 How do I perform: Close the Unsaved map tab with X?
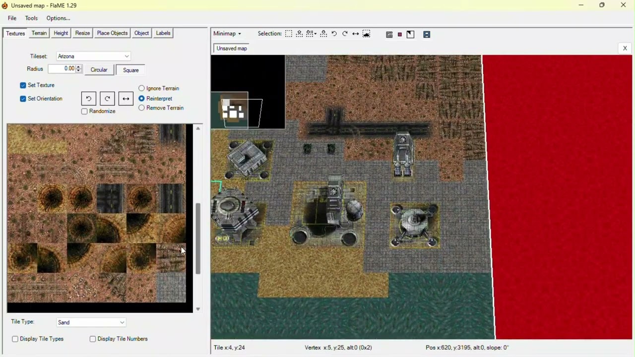[625, 48]
